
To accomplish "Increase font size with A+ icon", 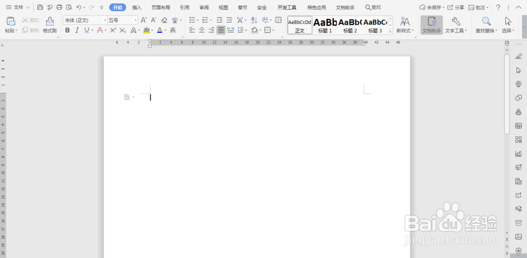I will click(143, 20).
